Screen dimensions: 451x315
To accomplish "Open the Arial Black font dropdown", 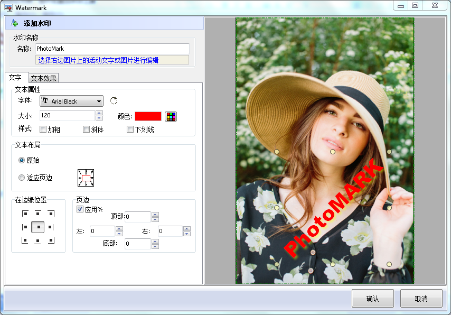I will coord(72,101).
